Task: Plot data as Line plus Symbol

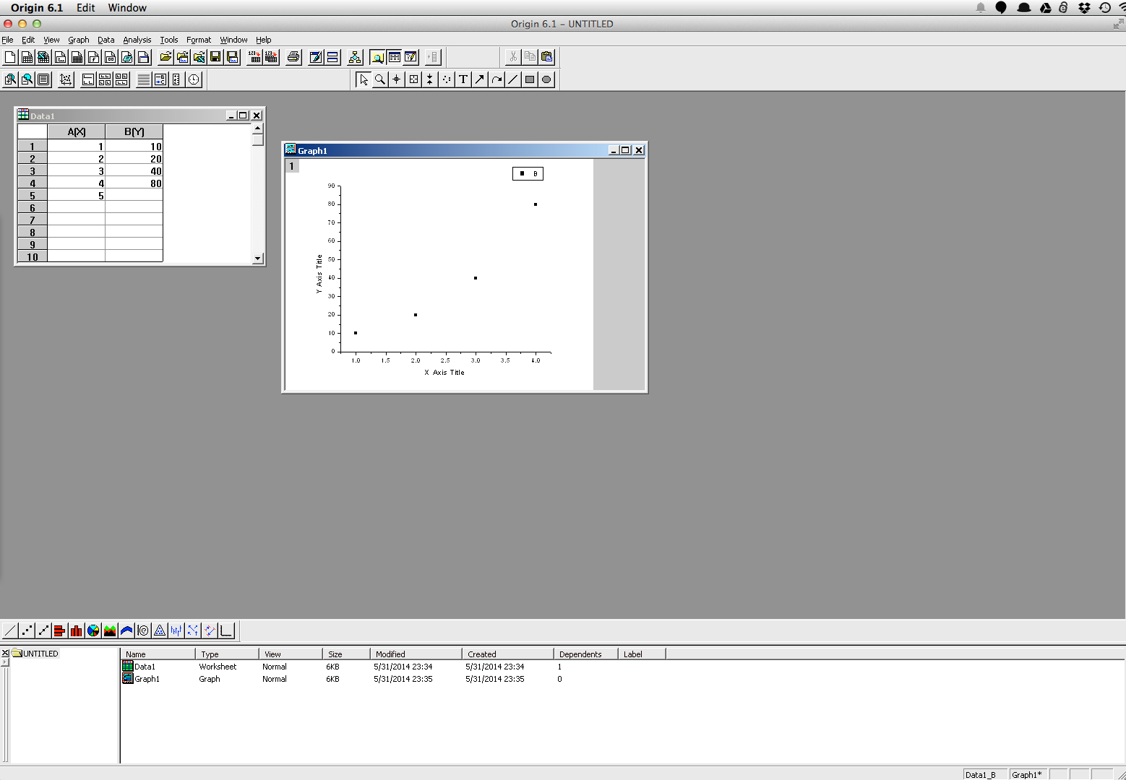Action: tap(43, 630)
